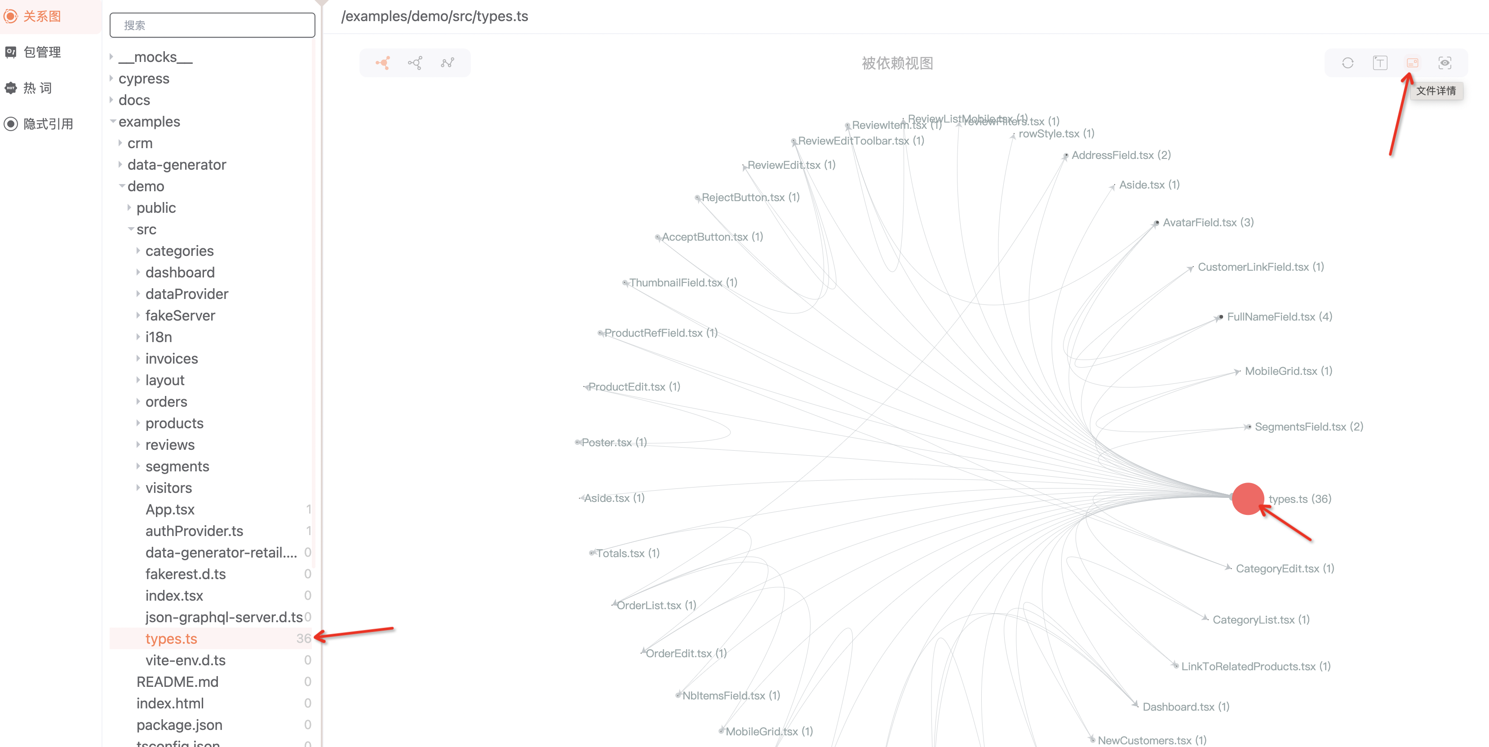The width and height of the screenshot is (1489, 747).
Task: Click the eye focus view icon
Action: 1445,63
